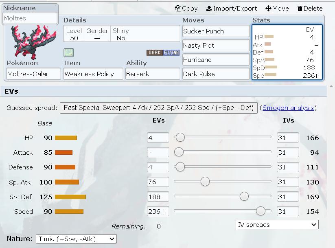Click the Item field Weakness Policy

[x=93, y=74]
